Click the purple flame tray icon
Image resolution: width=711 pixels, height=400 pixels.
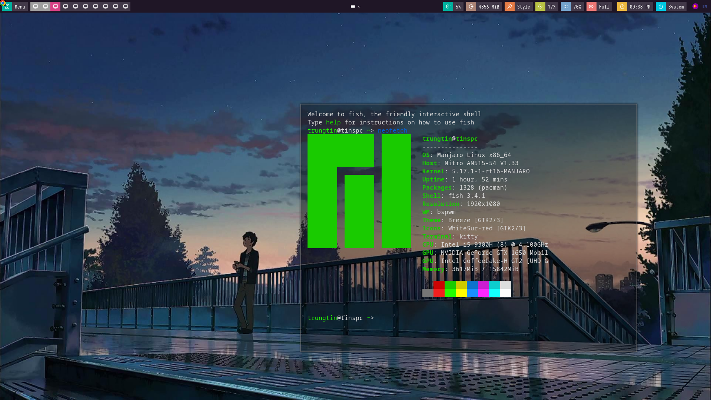(695, 6)
